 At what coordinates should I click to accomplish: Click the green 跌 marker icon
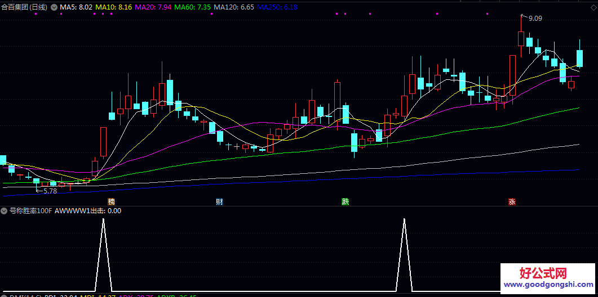345,201
